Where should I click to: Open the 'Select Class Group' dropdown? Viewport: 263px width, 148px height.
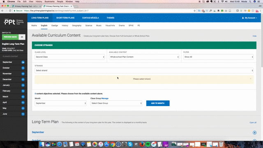pos(116,103)
